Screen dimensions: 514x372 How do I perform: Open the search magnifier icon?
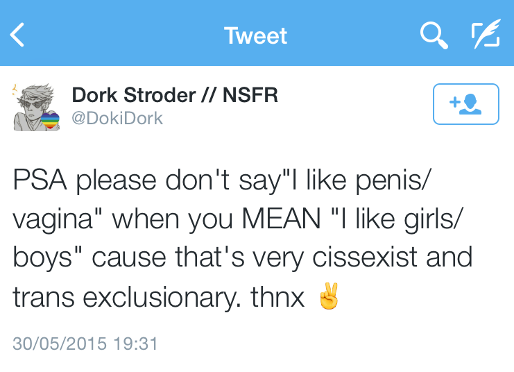pyautogui.click(x=434, y=35)
